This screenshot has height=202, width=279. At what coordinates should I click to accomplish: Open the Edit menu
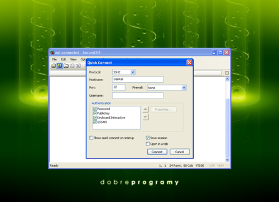coord(64,59)
